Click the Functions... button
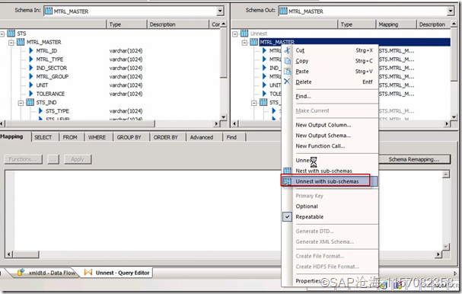 [x=23, y=159]
